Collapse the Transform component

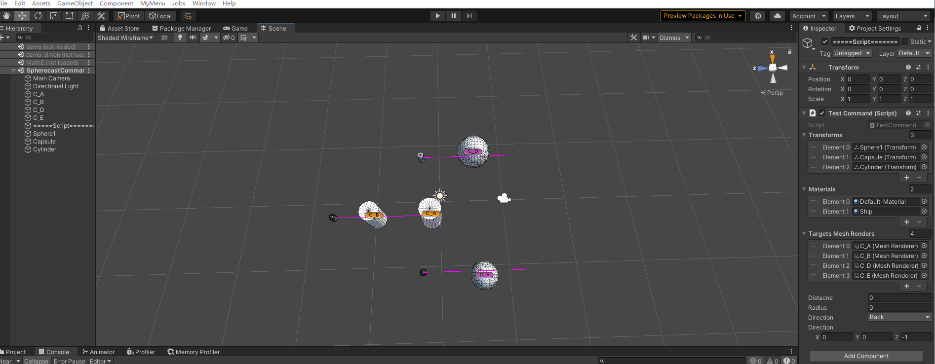click(x=804, y=68)
